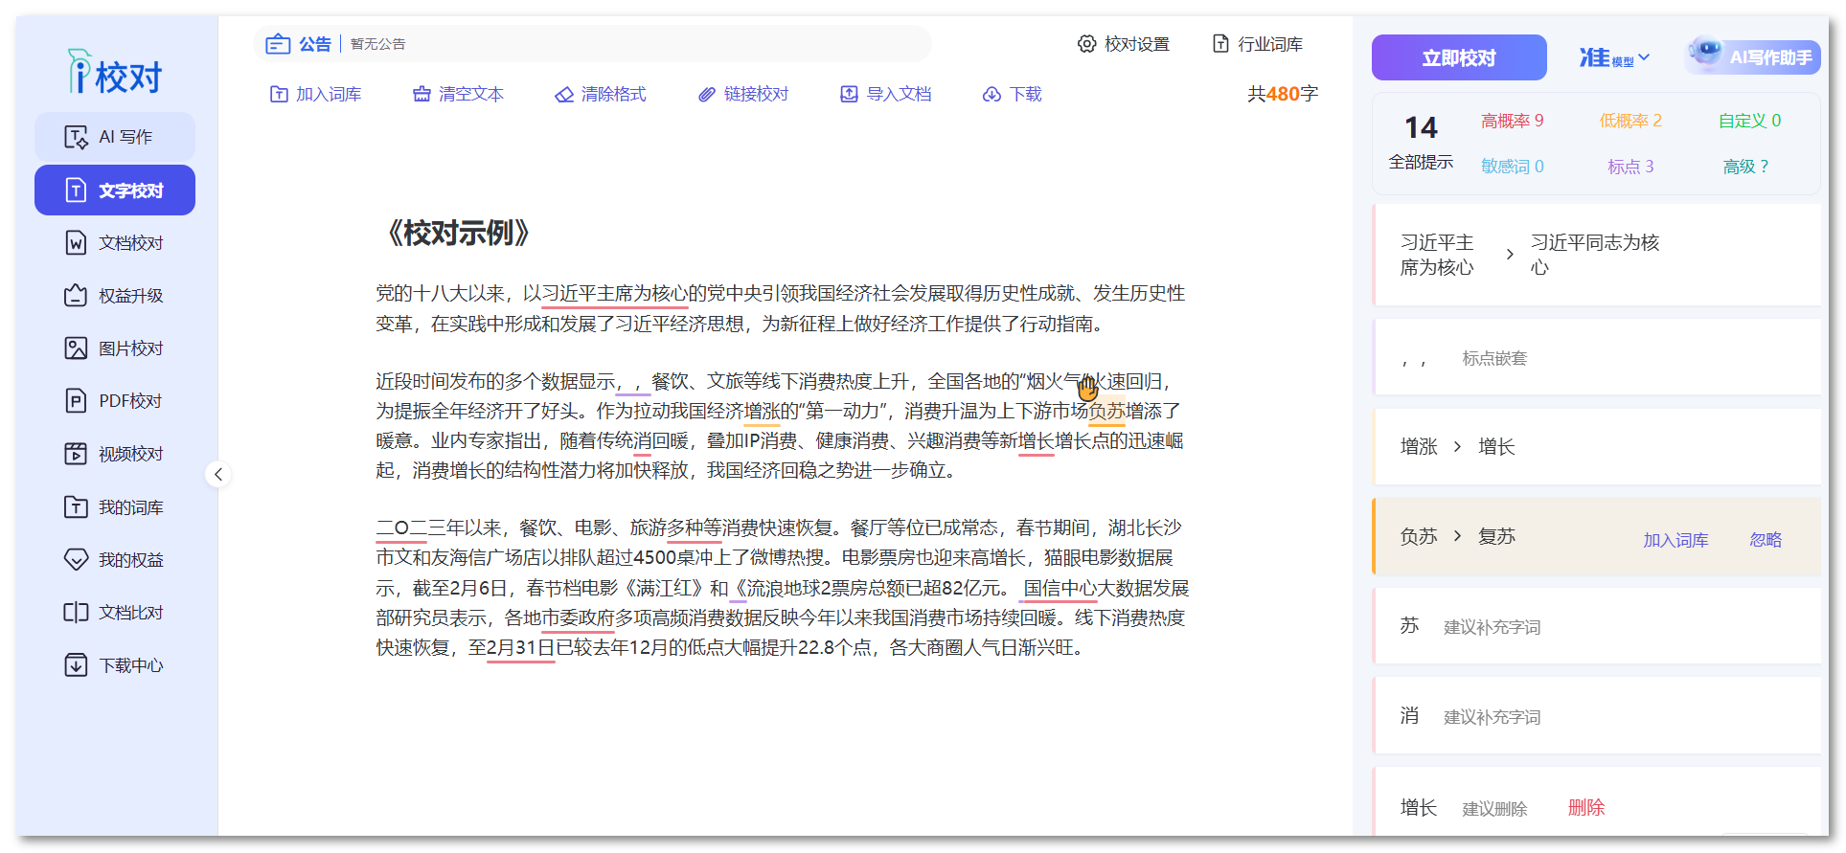Collapse the left sidebar with arrow
The height and width of the screenshot is (853, 1846).
click(218, 474)
